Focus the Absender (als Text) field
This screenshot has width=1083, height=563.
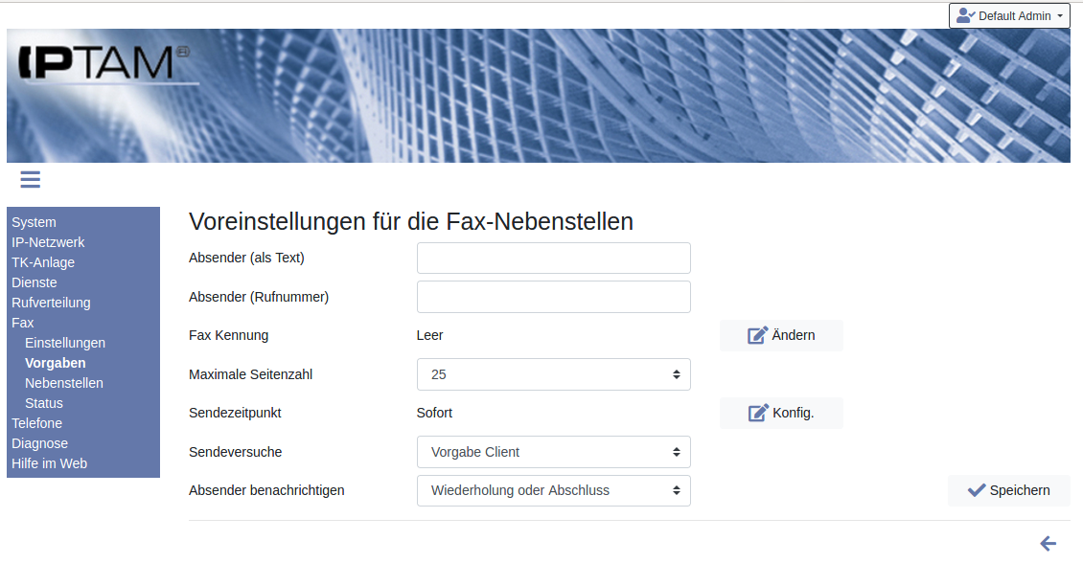pyautogui.click(x=553, y=259)
